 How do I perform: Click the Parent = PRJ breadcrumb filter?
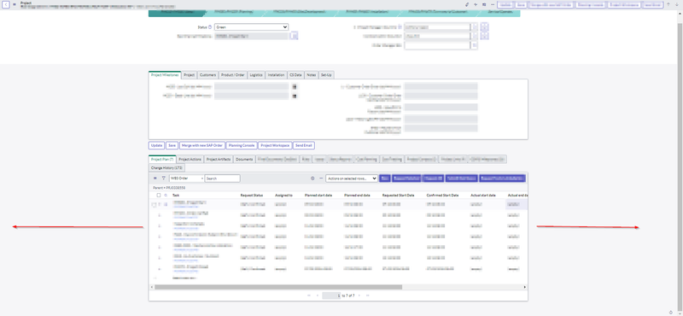[169, 187]
